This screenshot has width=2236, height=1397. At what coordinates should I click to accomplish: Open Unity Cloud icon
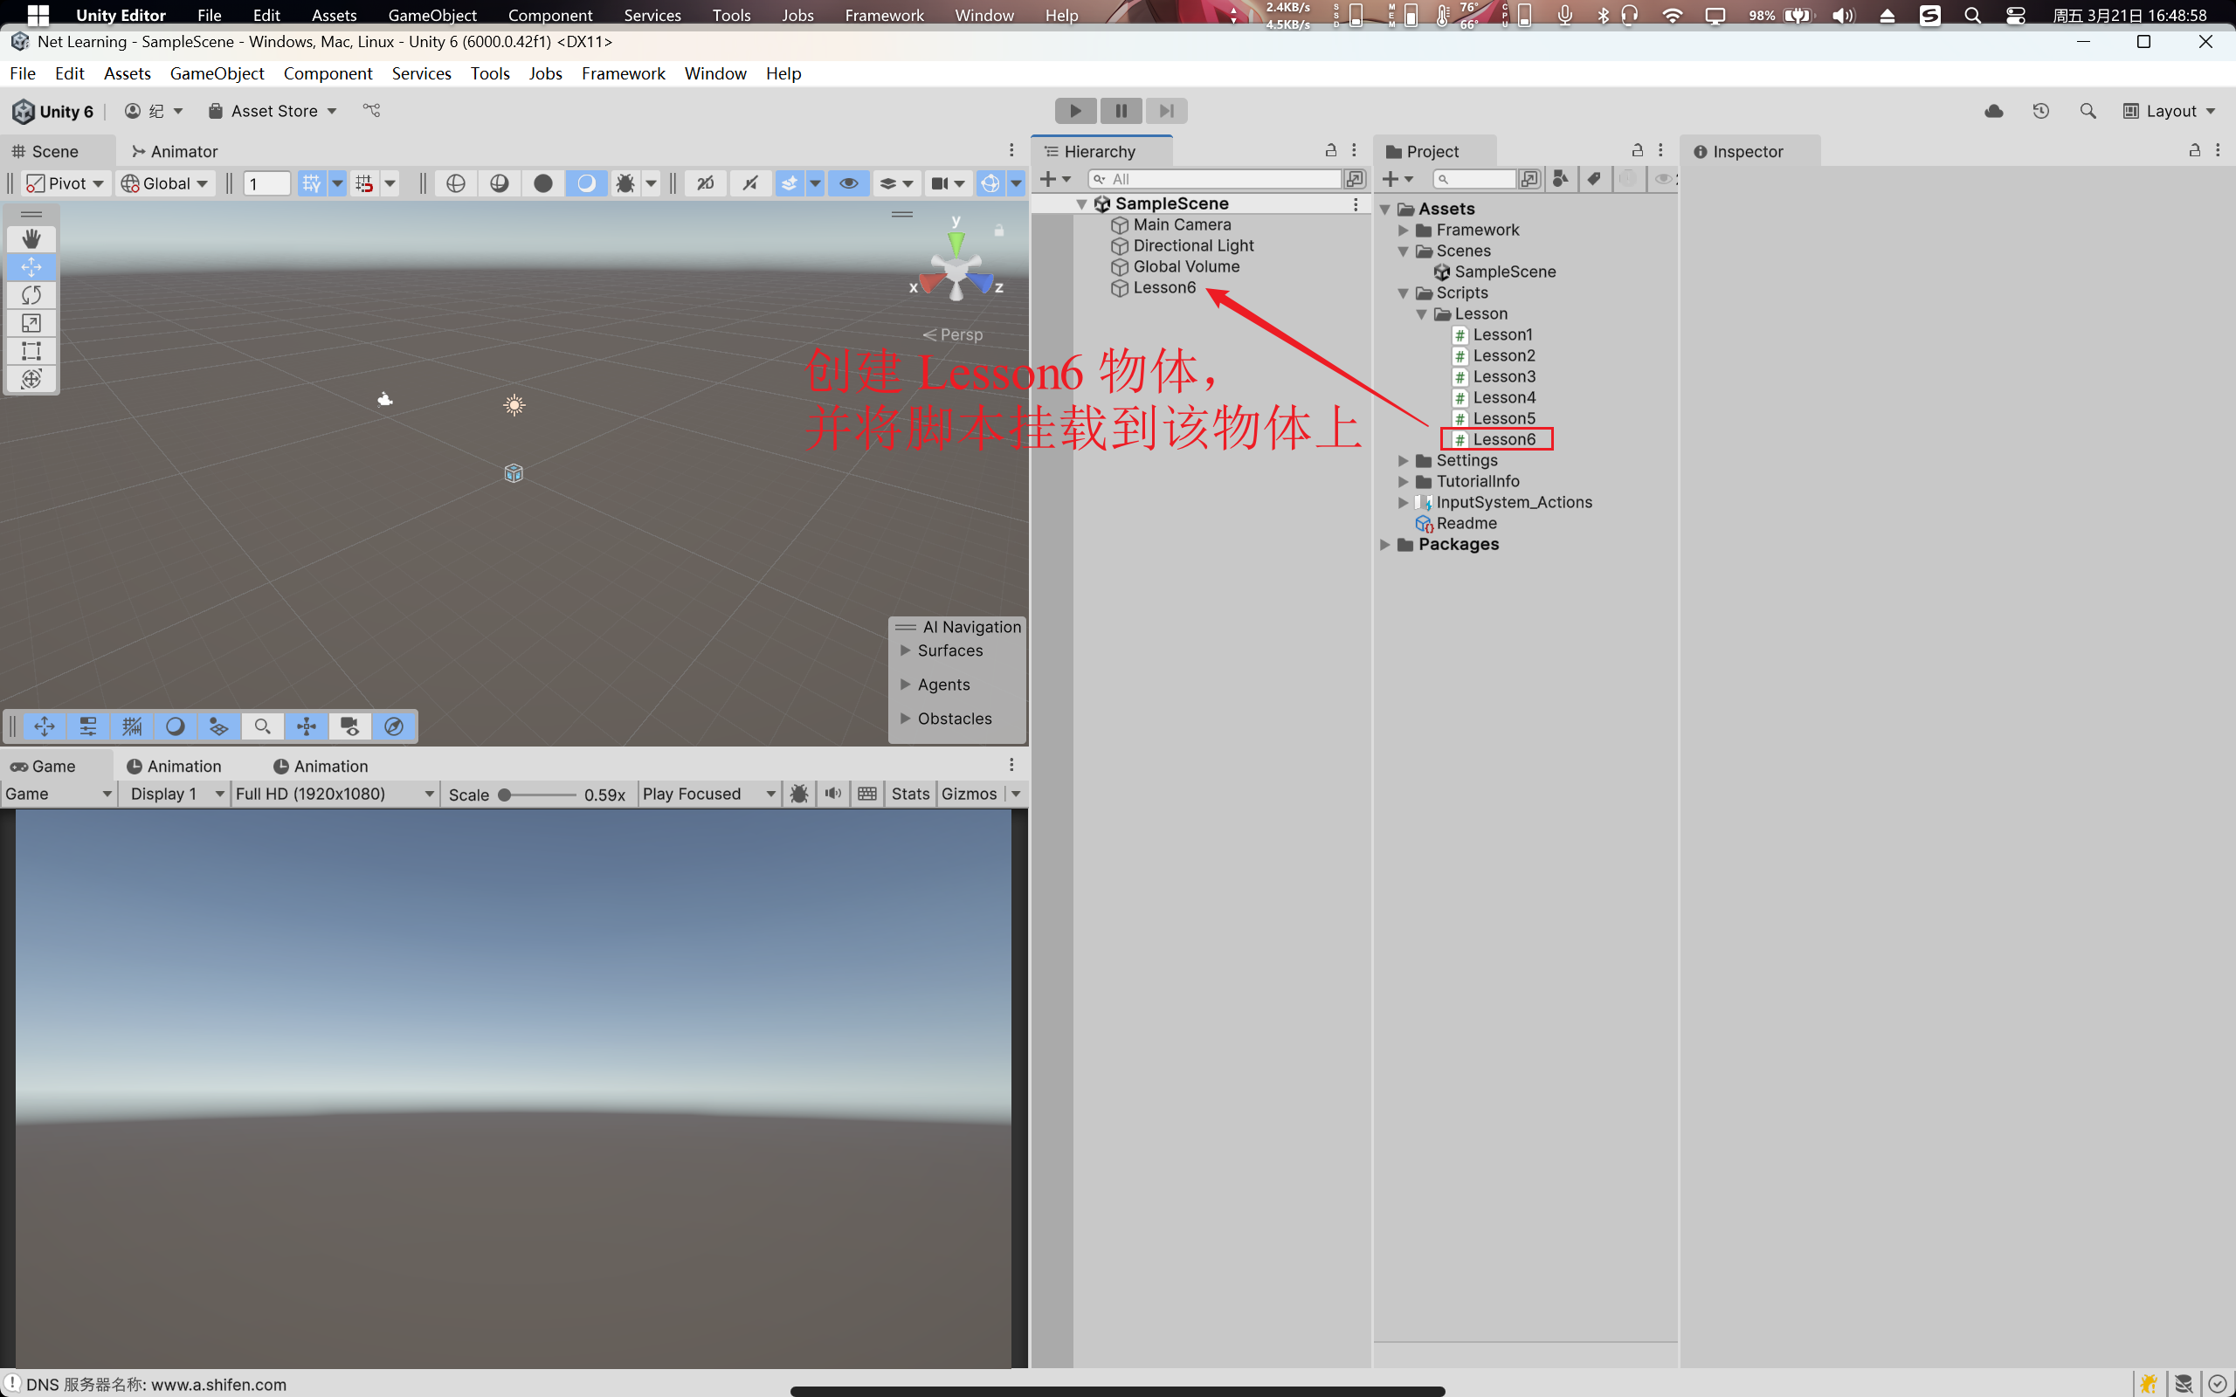click(x=1994, y=111)
